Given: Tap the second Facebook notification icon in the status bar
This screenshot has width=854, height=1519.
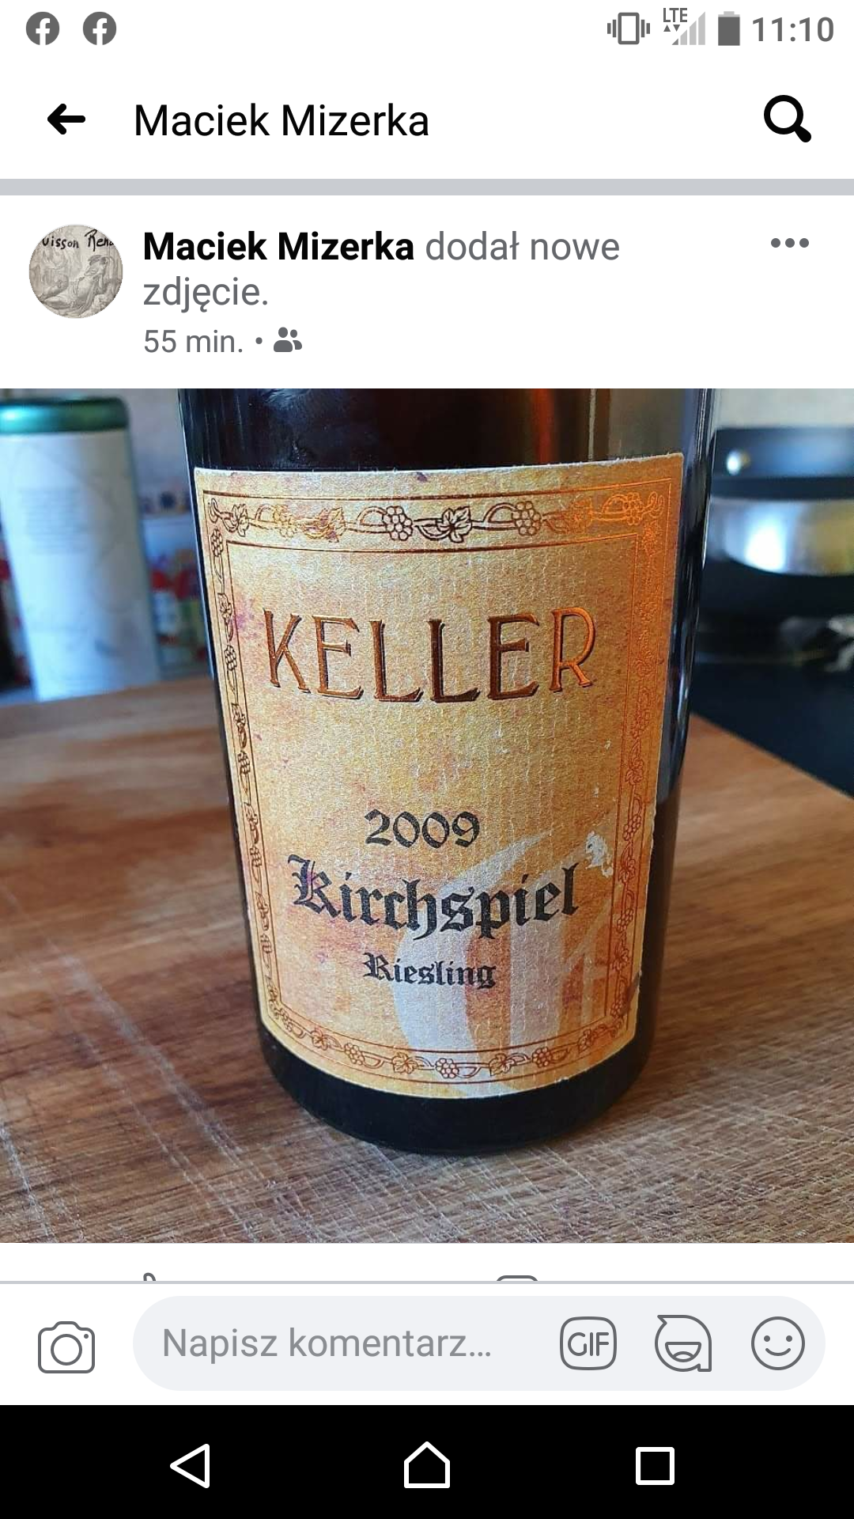Looking at the screenshot, I should click(100, 28).
